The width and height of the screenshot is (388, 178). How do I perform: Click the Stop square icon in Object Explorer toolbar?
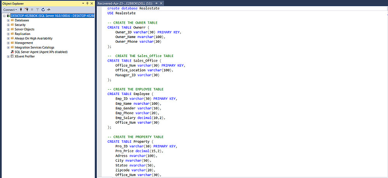click(32, 10)
